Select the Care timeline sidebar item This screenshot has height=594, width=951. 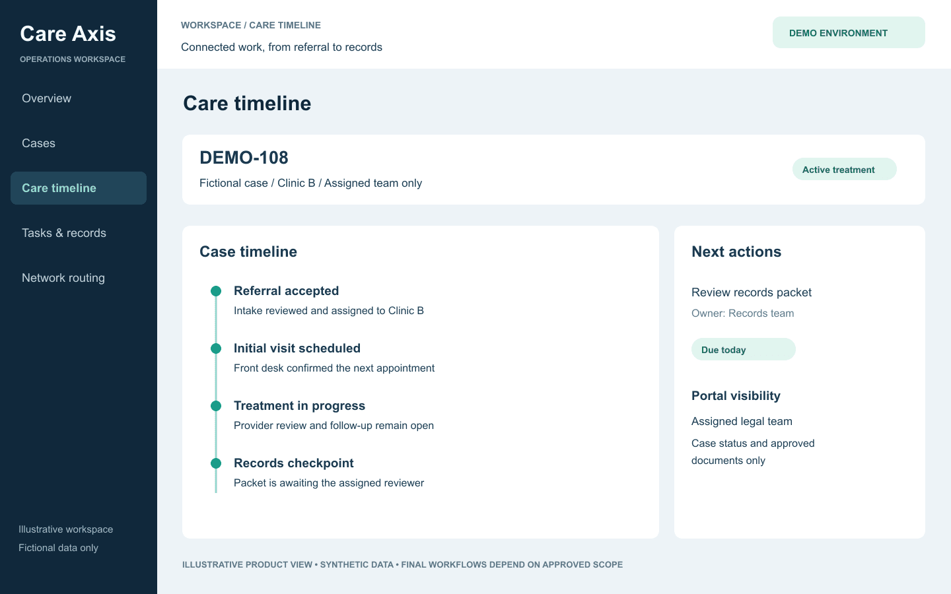point(79,188)
